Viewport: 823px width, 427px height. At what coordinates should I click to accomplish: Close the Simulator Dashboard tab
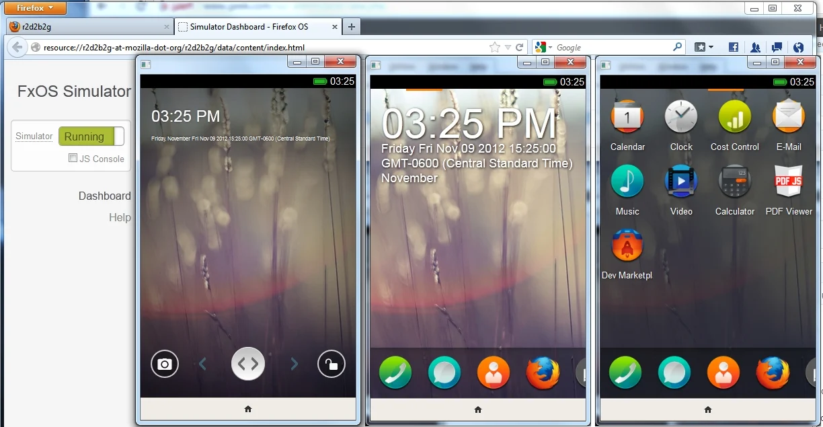click(x=336, y=27)
